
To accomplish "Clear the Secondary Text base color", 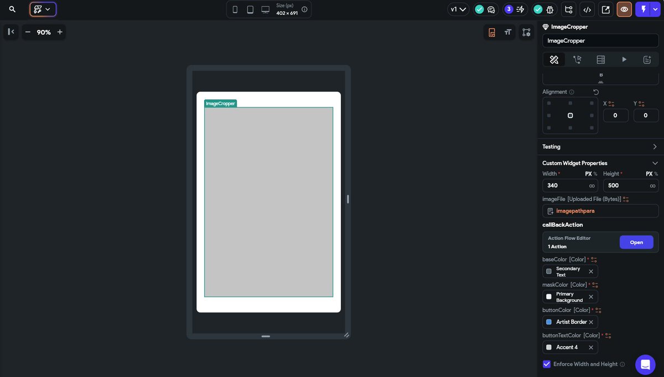I will pos(591,271).
